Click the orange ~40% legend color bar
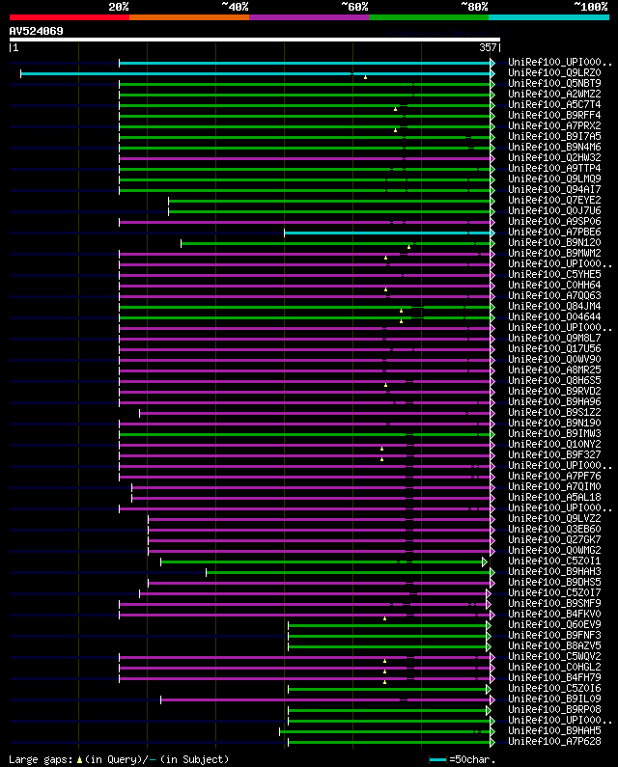Viewport: 618px width, 767px height. (x=189, y=17)
